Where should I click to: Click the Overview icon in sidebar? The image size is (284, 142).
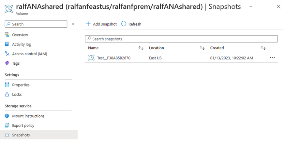pos(7,35)
